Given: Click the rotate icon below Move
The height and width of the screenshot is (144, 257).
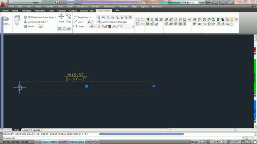Looking at the screenshot, I should [64, 29].
